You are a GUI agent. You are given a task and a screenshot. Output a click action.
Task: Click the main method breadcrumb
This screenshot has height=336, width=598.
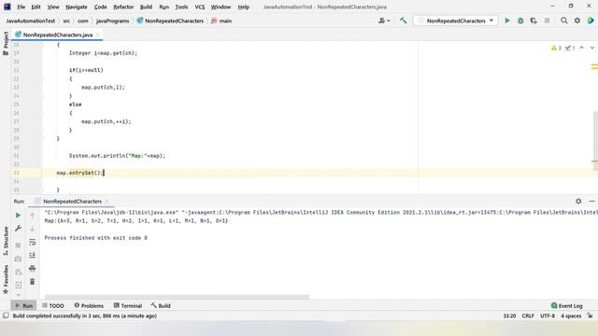click(x=221, y=21)
